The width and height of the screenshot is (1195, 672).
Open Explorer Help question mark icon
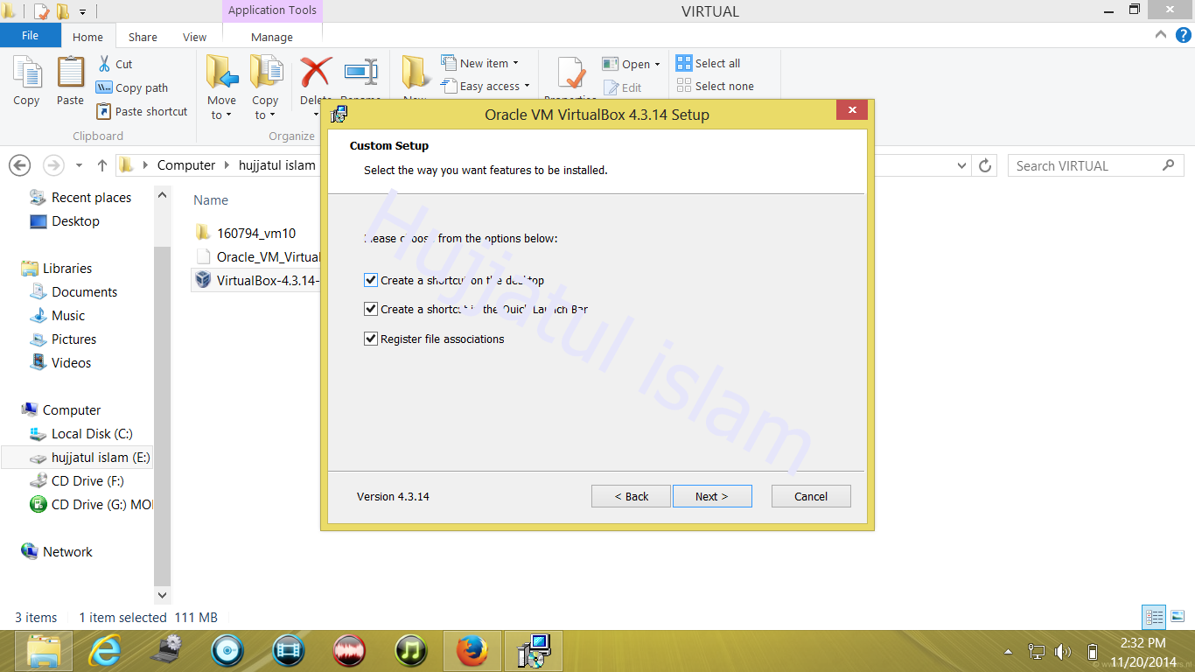coord(1183,36)
